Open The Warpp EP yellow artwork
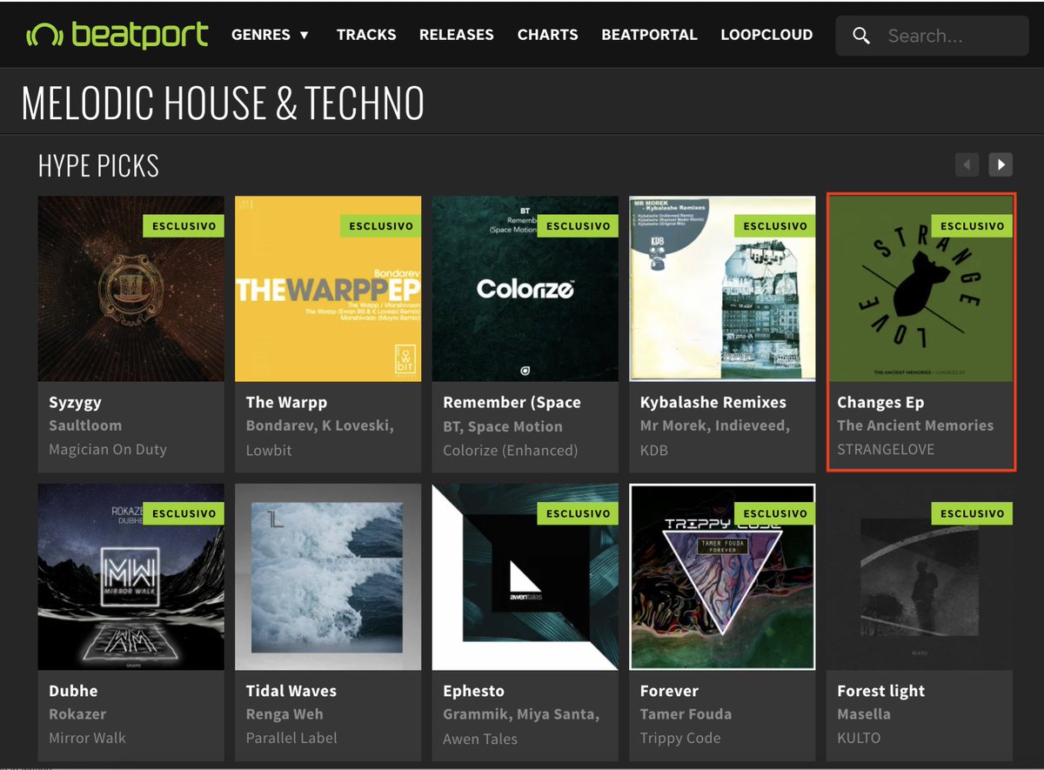Viewport: 1044px width, 770px height. (328, 289)
